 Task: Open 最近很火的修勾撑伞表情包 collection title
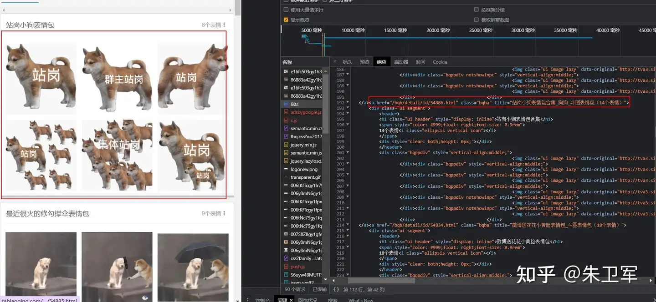pos(47,213)
